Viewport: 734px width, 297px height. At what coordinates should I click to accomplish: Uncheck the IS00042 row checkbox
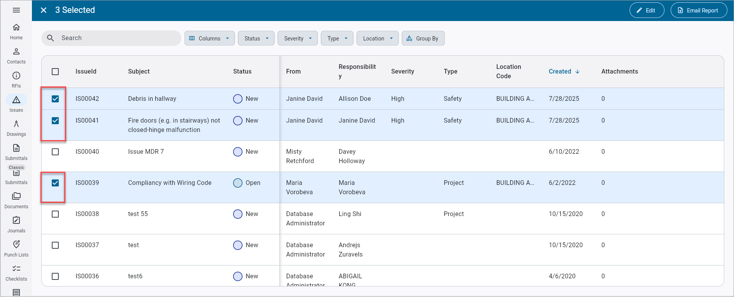(55, 99)
